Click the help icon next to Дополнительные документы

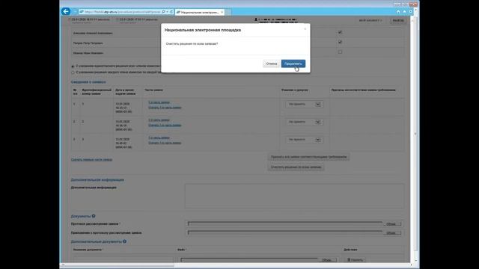tap(125, 241)
